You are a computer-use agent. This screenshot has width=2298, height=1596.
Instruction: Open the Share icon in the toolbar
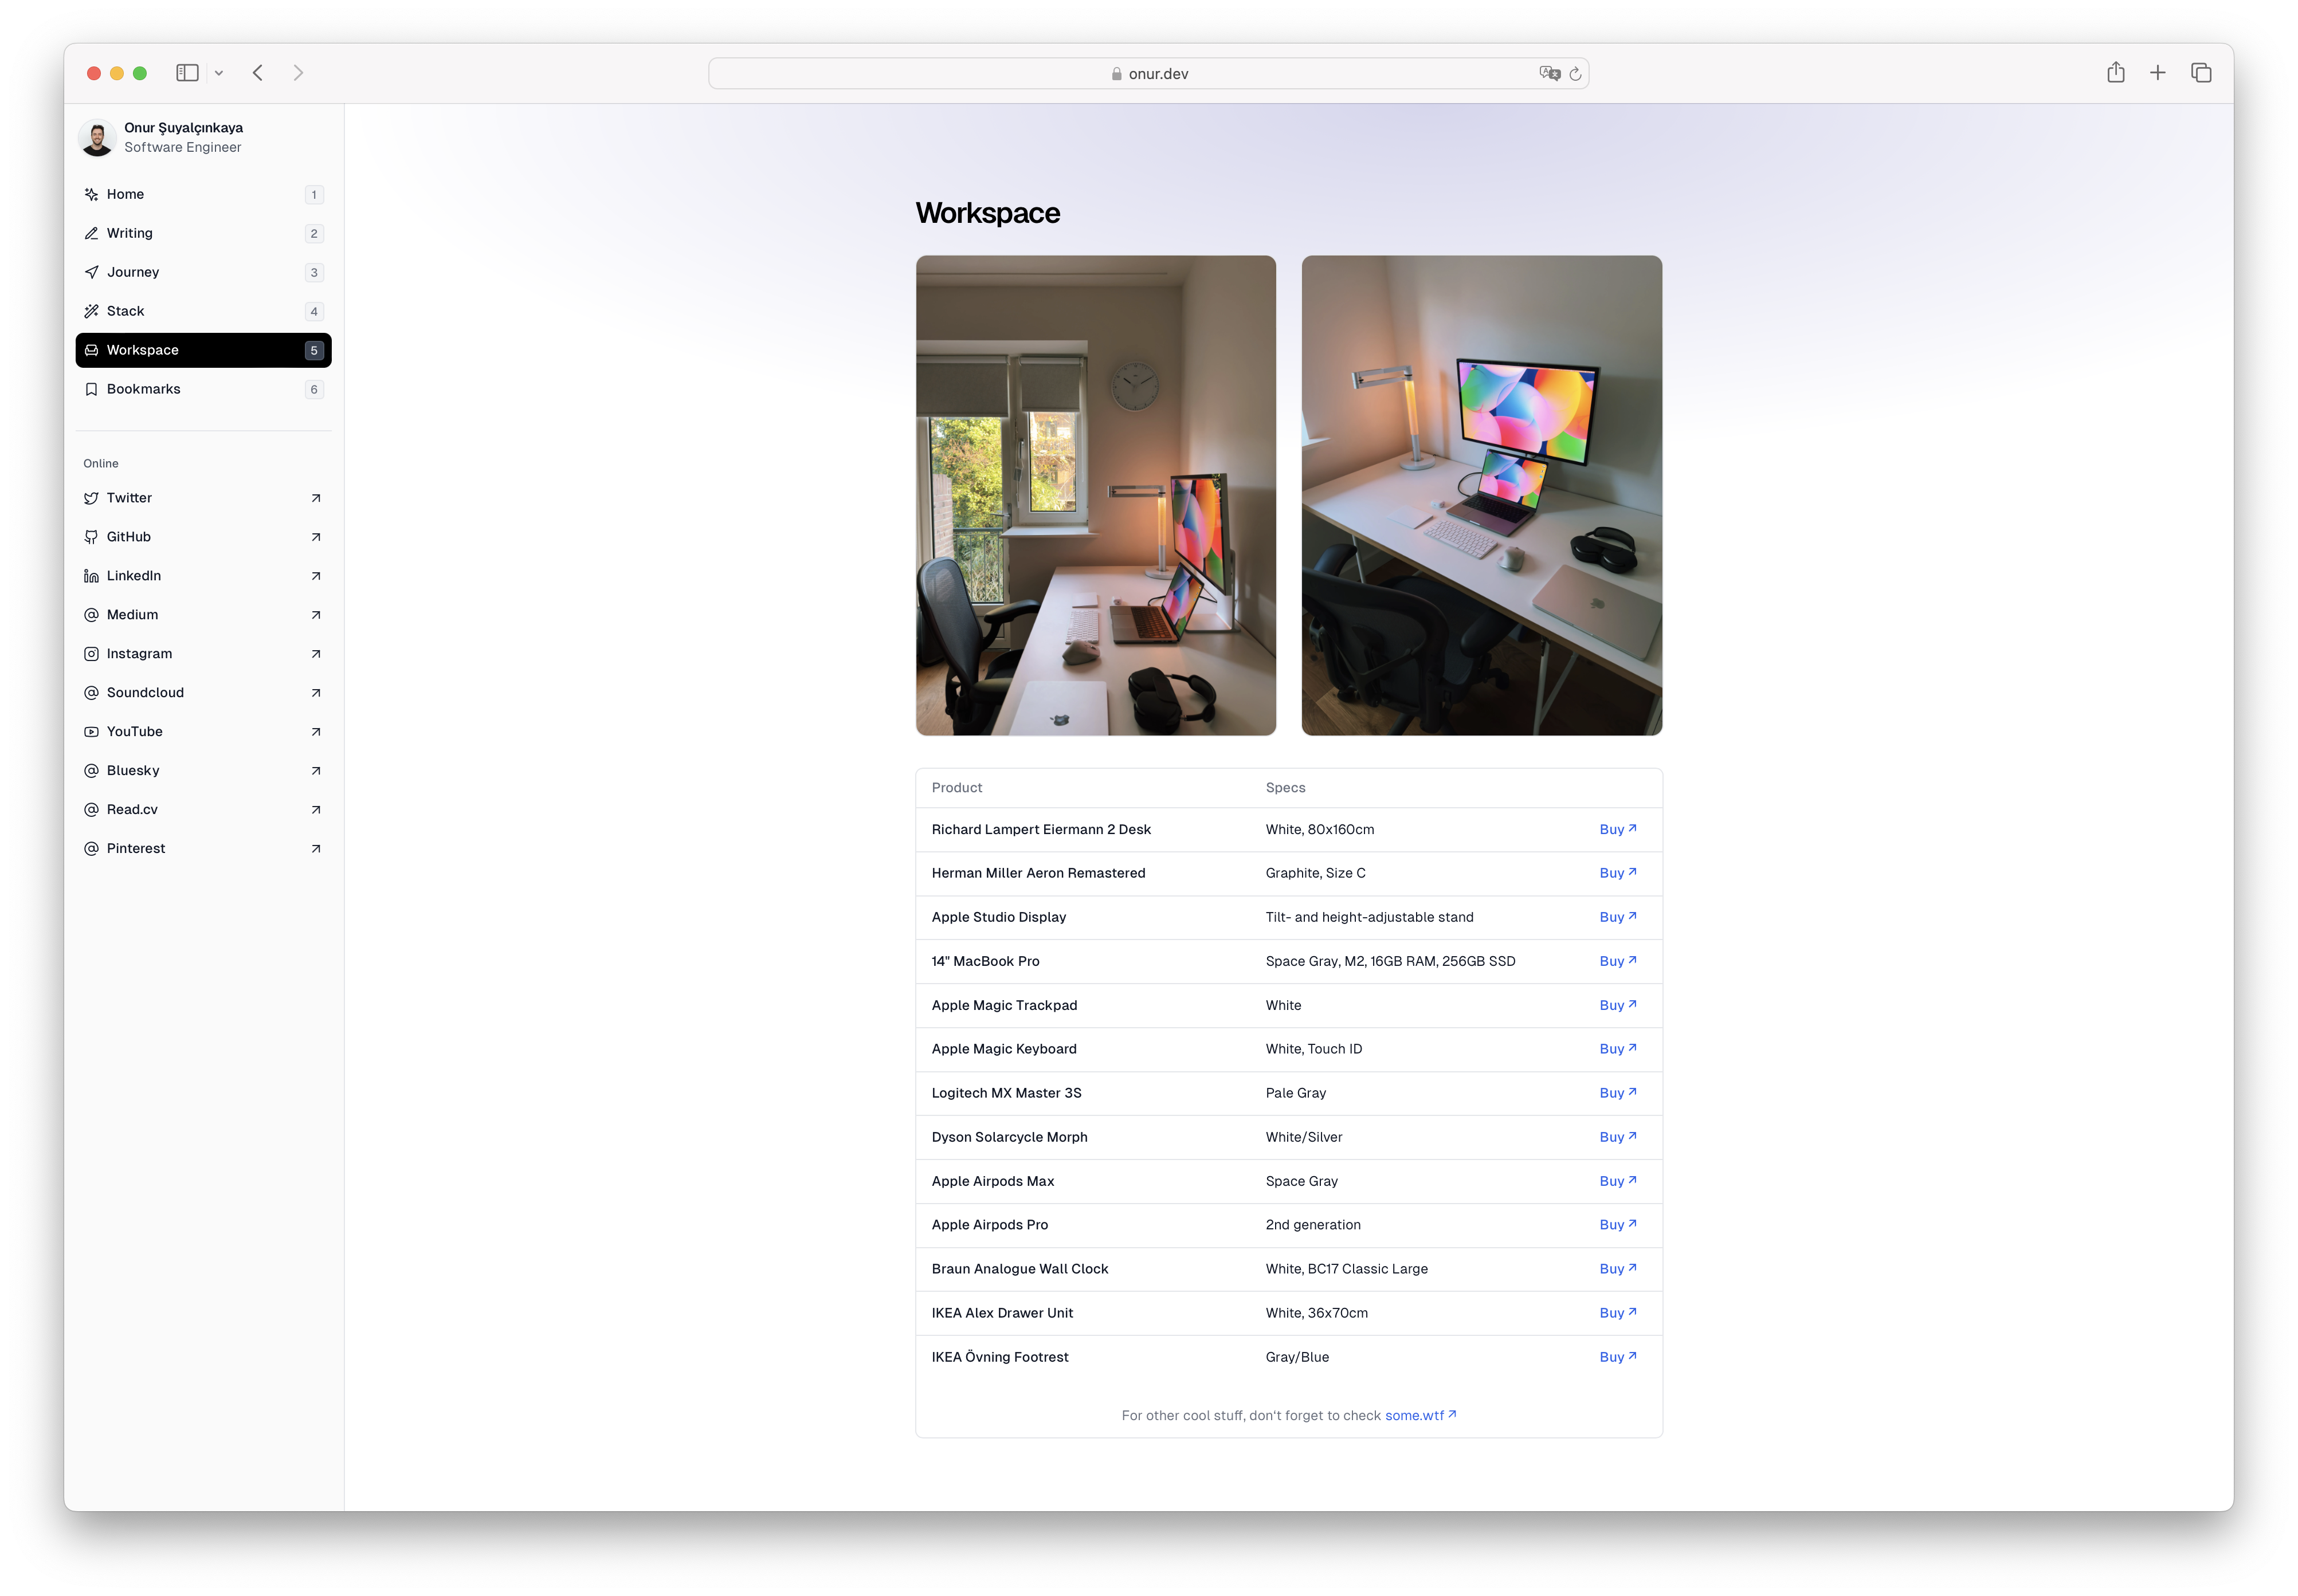pos(2115,73)
